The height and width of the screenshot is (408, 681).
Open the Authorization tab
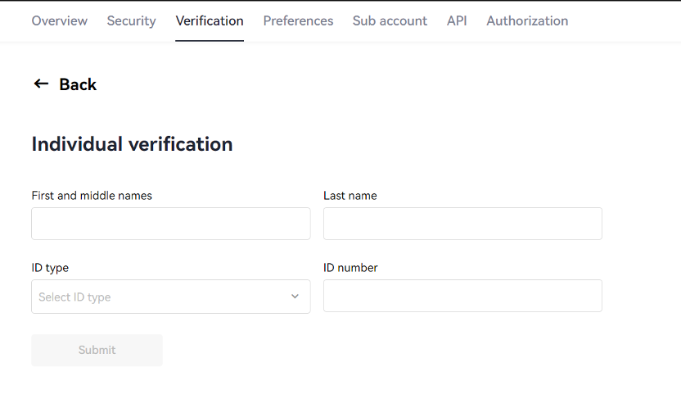(x=527, y=20)
